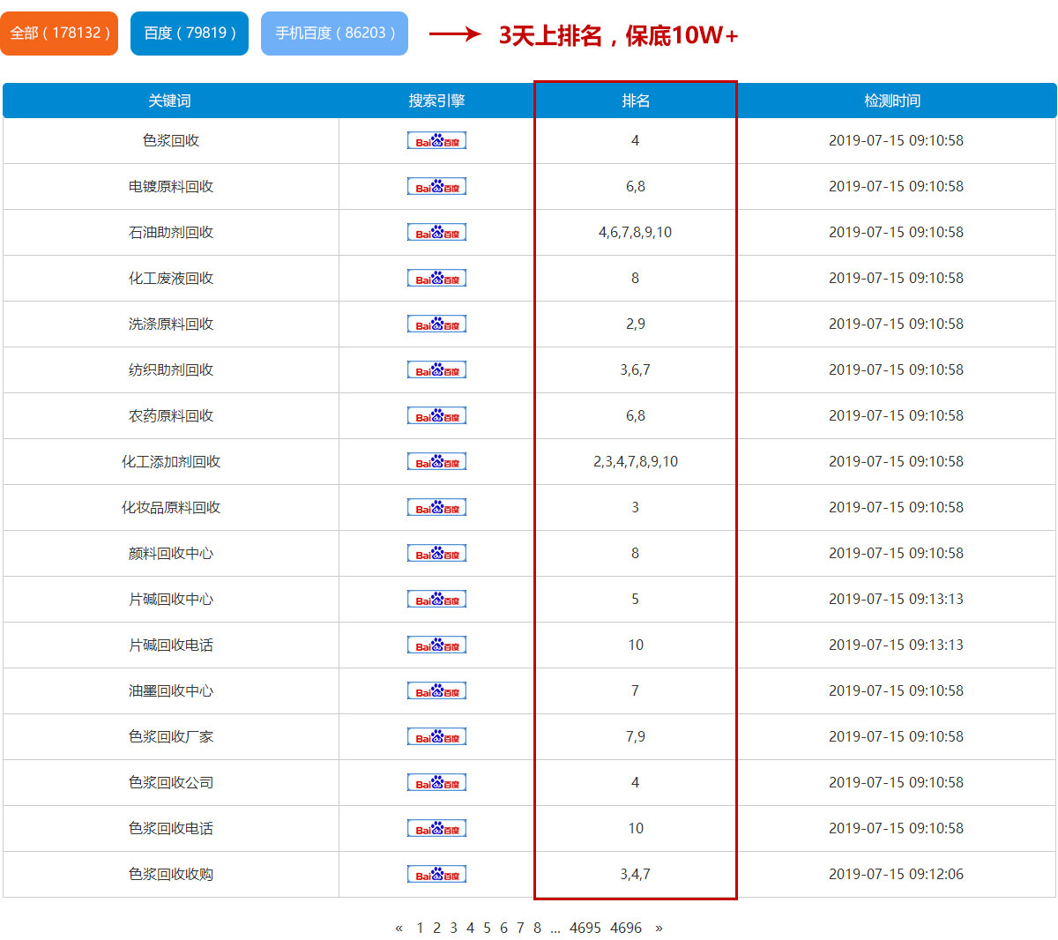Open pagination page 3
This screenshot has width=1058, height=940.
453,928
